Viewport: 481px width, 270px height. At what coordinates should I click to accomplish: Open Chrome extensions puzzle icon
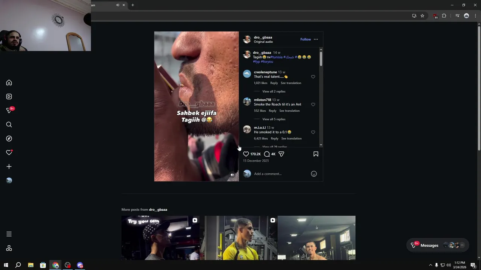coord(444,16)
